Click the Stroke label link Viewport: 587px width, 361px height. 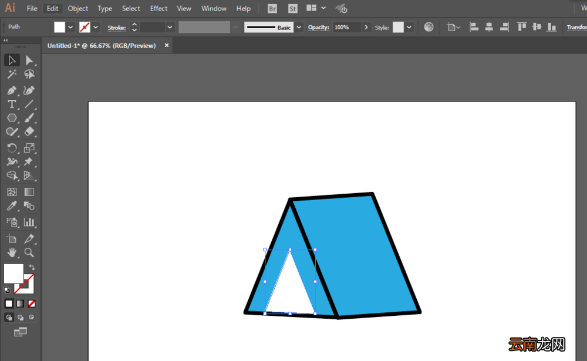(x=116, y=28)
